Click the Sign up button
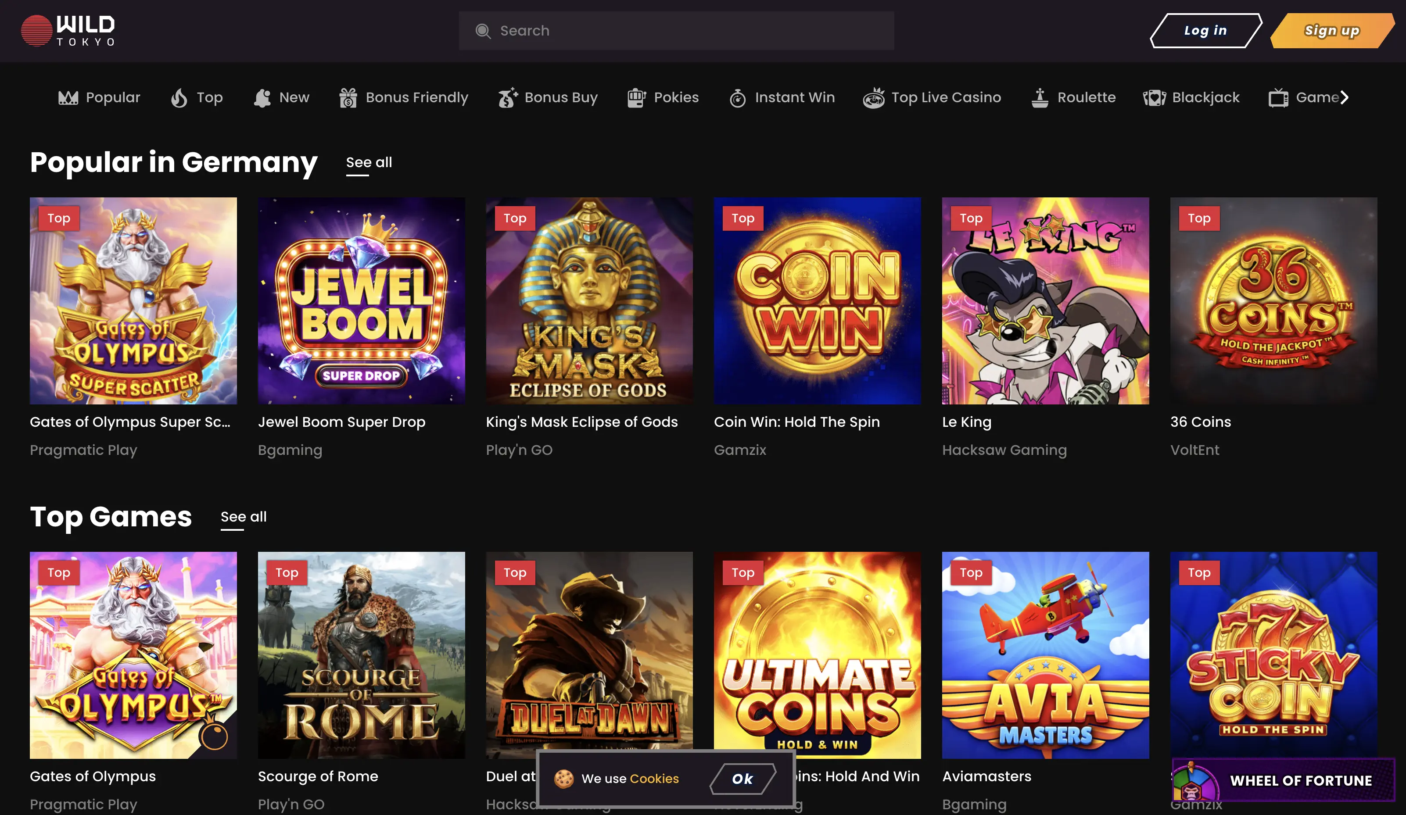The height and width of the screenshot is (815, 1406). (1332, 31)
